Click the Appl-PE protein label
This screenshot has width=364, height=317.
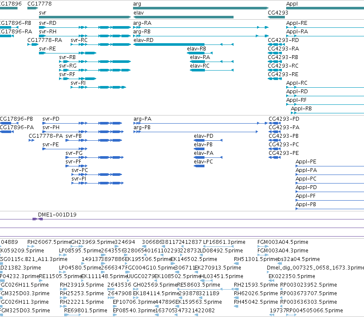coord(306,162)
